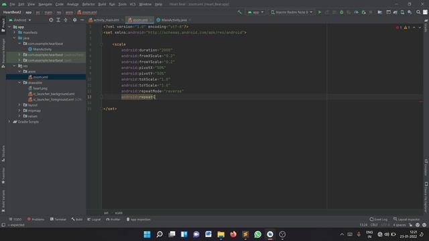429x241 pixels.
Task: Open the SDK Manager toolbar icon
Action: coord(410,12)
